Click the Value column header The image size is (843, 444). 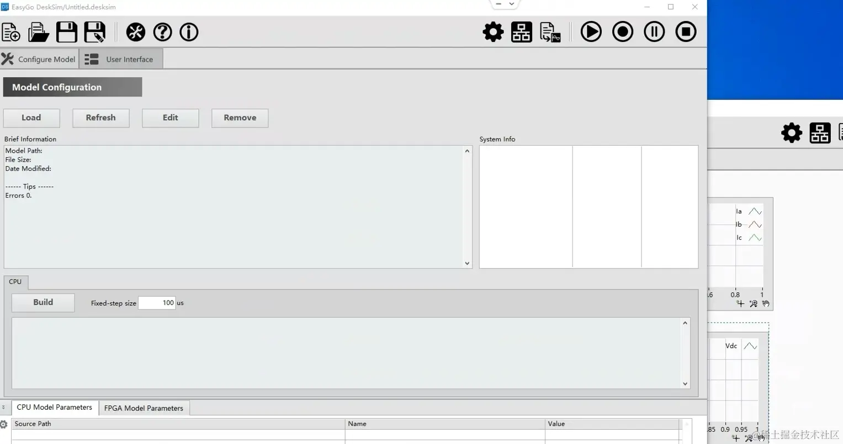click(x=612, y=424)
